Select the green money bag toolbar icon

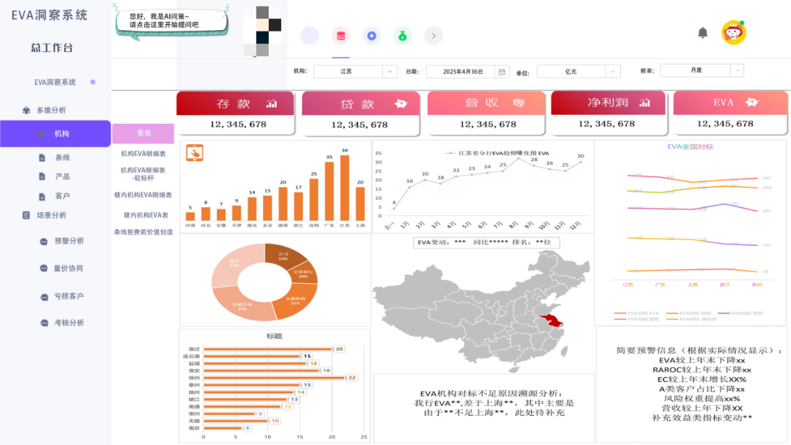coord(402,35)
